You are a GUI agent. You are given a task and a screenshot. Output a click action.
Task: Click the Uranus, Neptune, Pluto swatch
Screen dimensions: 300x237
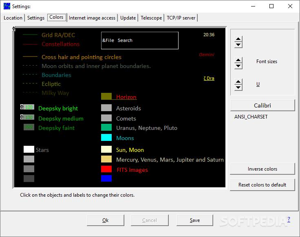[x=106, y=127]
